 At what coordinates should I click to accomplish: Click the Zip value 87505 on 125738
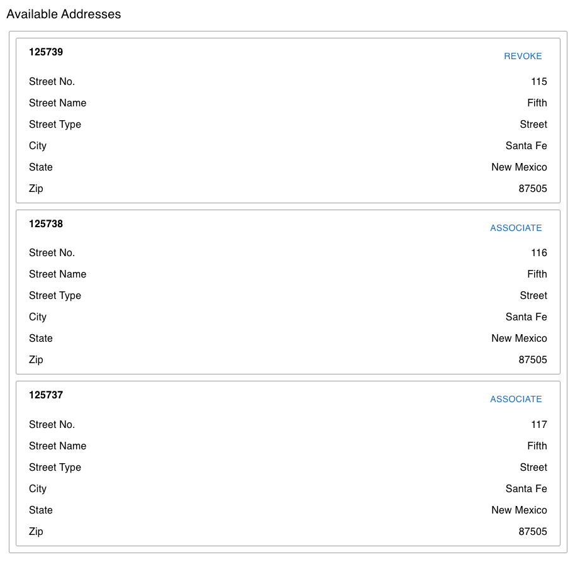tap(533, 359)
